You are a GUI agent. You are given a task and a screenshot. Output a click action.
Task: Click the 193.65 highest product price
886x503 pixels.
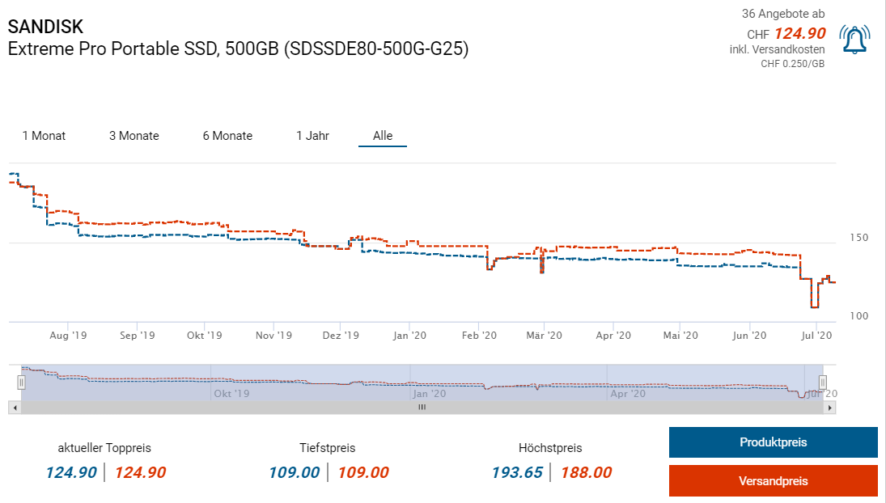517,472
